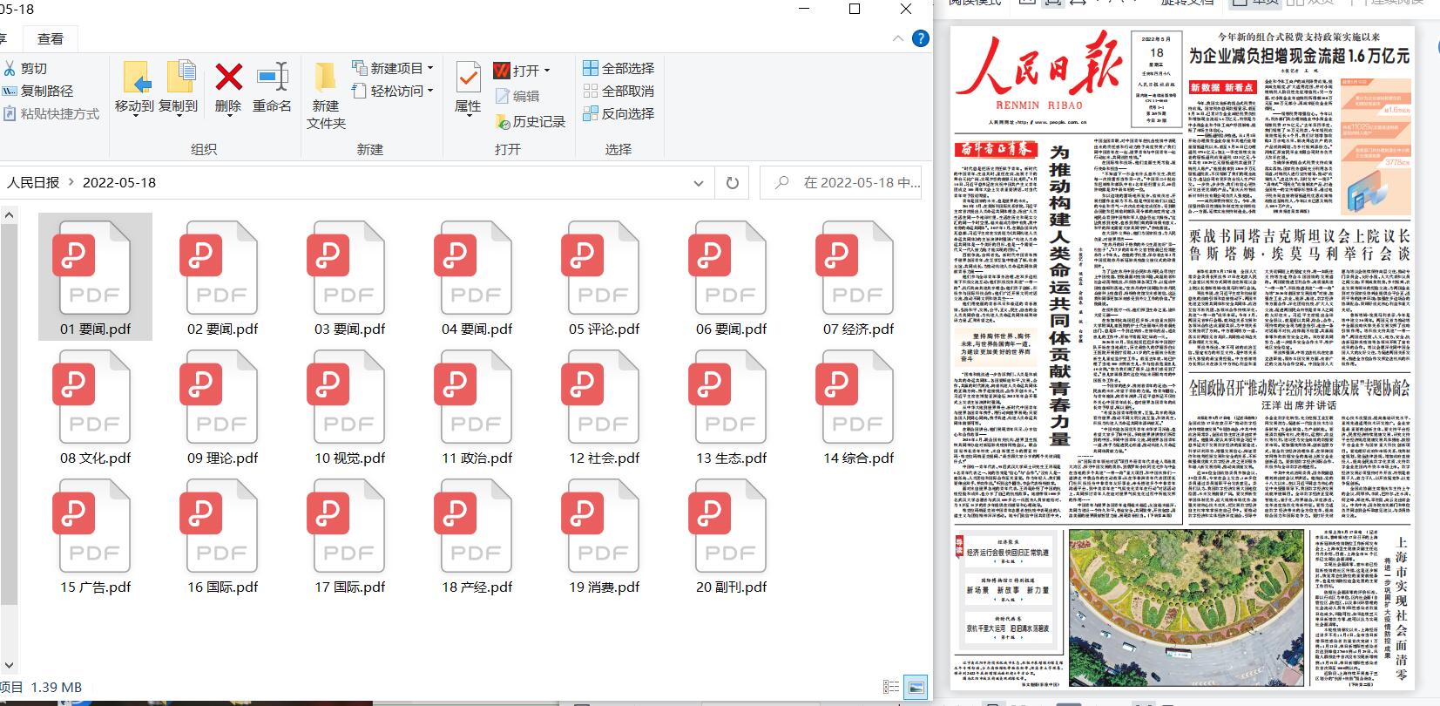1440x706 pixels.
Task: Select file 13 生态.pdf
Action: pyautogui.click(x=731, y=405)
